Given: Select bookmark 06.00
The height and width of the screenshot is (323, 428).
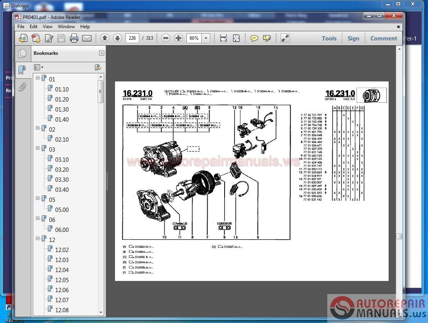Looking at the screenshot, I should [x=62, y=230].
